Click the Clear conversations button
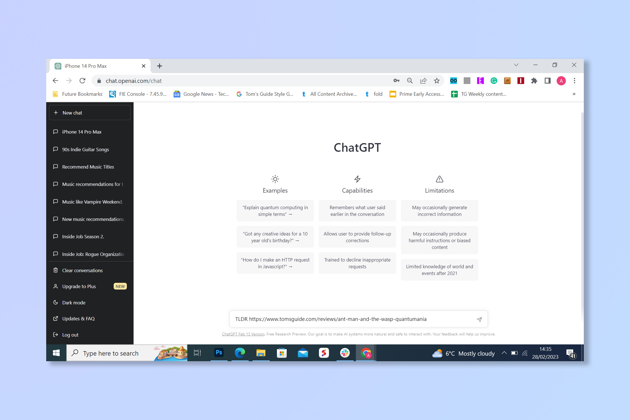The image size is (630, 420). click(x=82, y=270)
